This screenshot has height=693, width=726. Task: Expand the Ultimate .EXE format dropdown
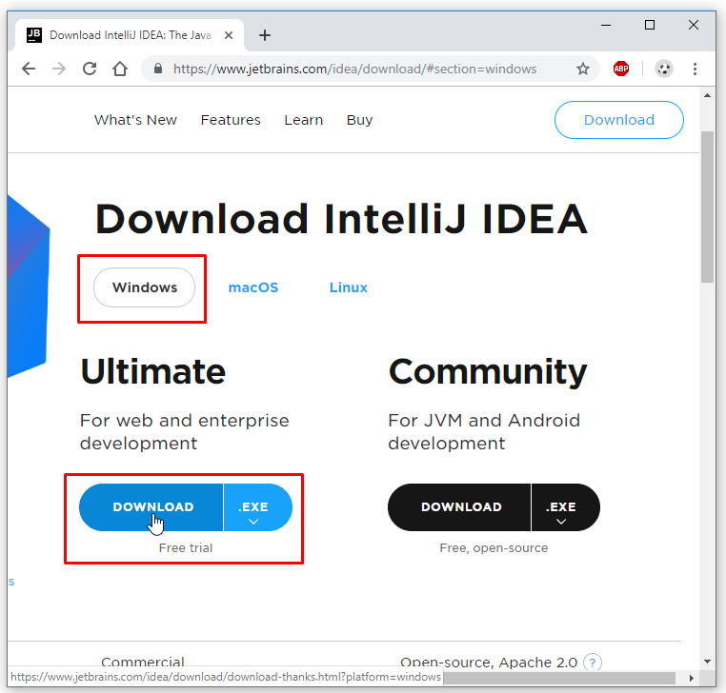point(258,507)
